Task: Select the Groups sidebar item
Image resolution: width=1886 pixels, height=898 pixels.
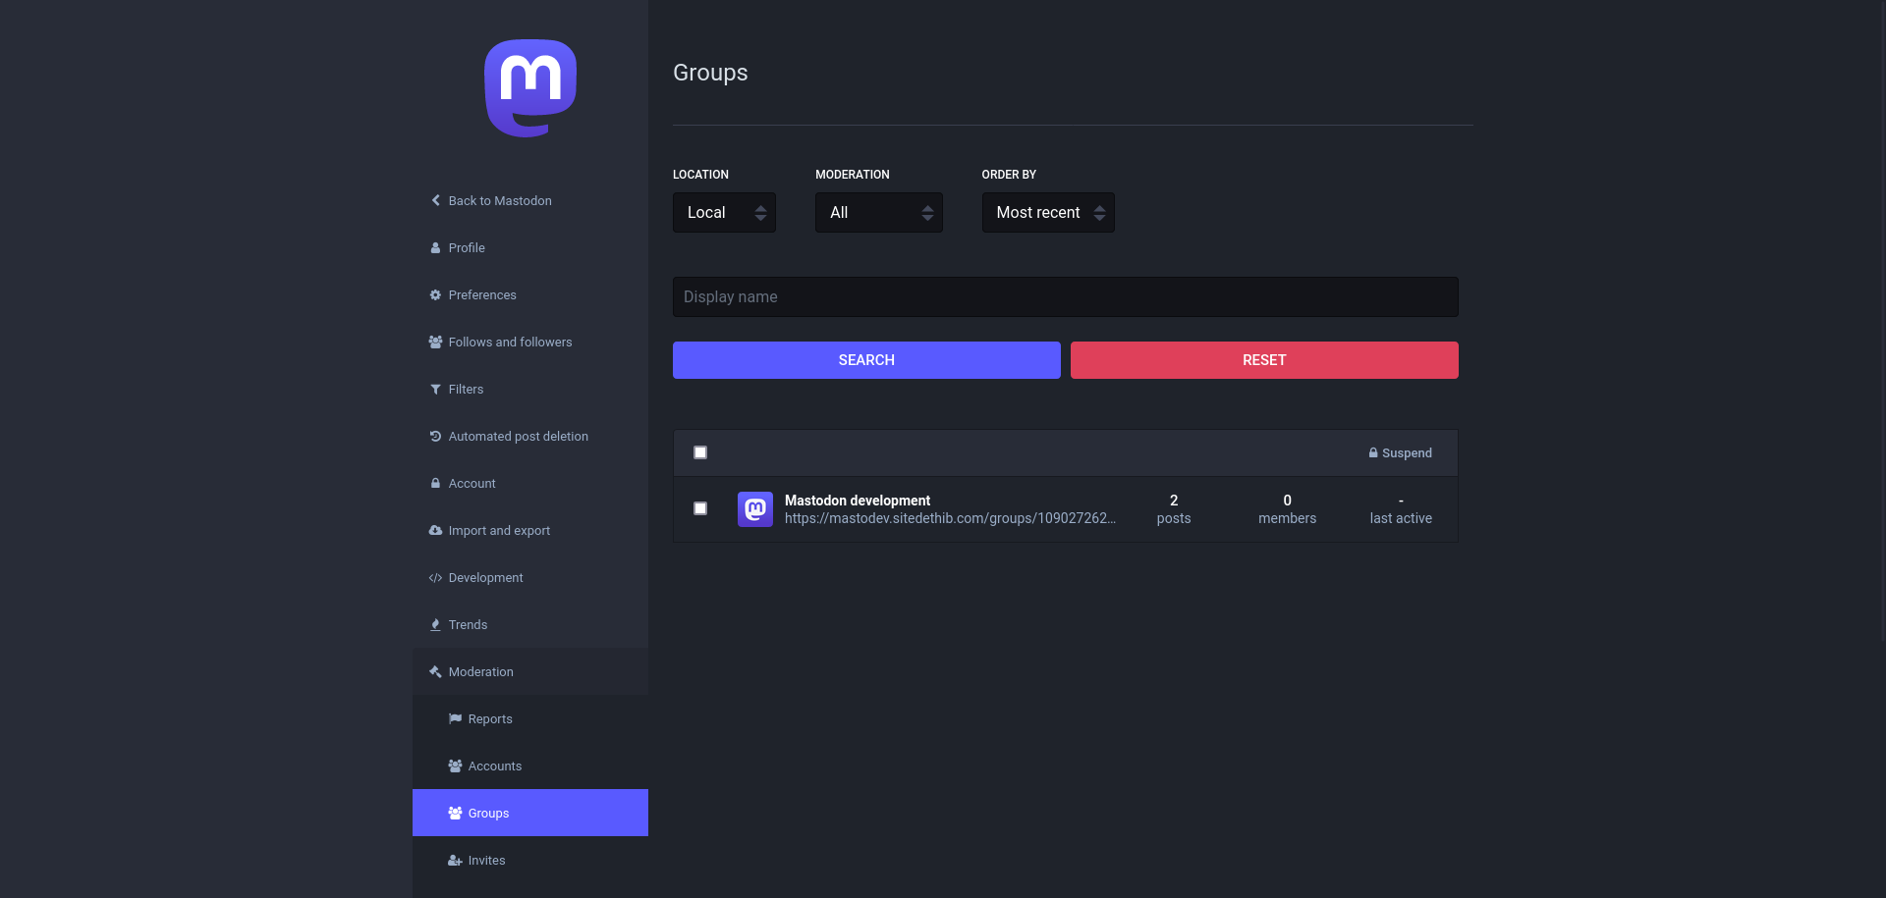Action: click(x=530, y=813)
